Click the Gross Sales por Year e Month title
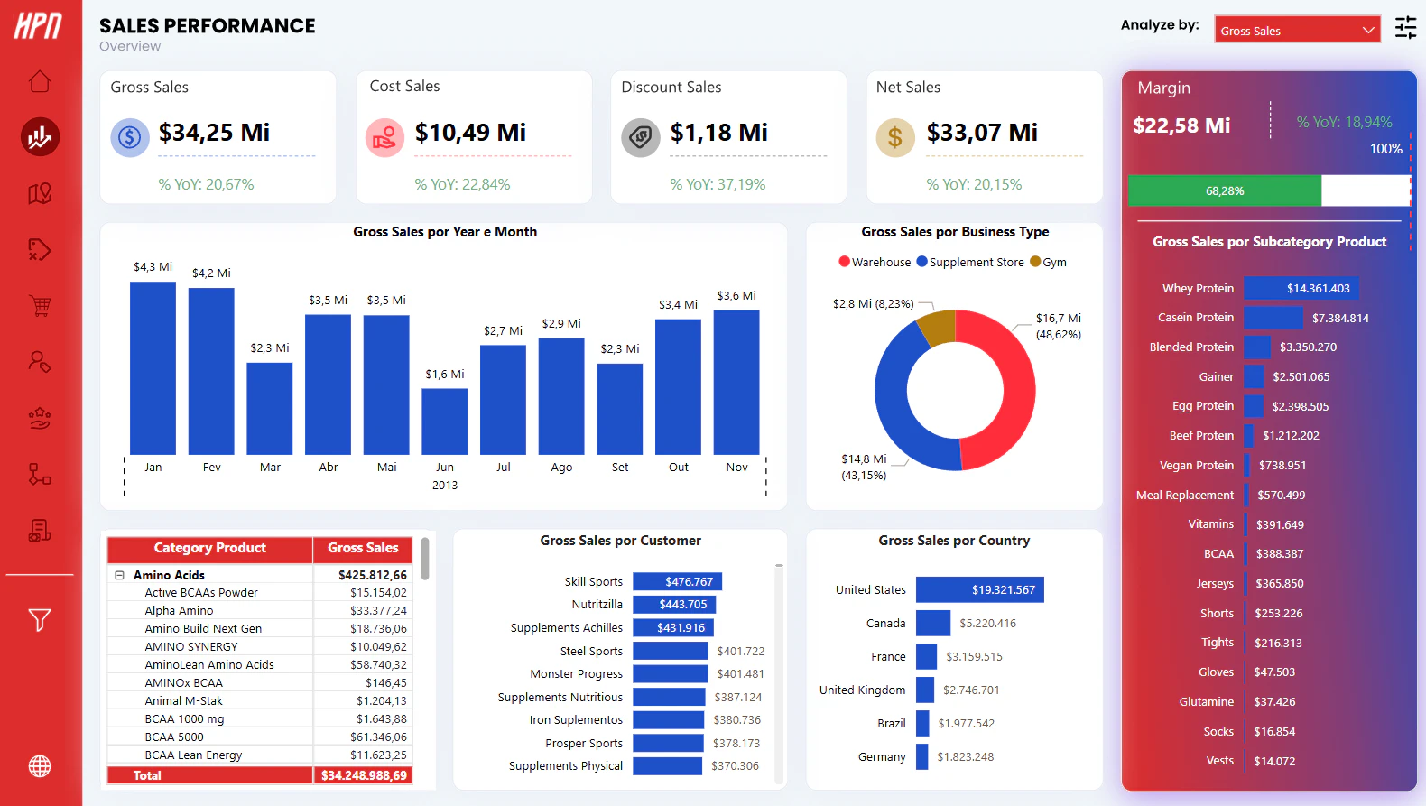1426x806 pixels. (445, 232)
